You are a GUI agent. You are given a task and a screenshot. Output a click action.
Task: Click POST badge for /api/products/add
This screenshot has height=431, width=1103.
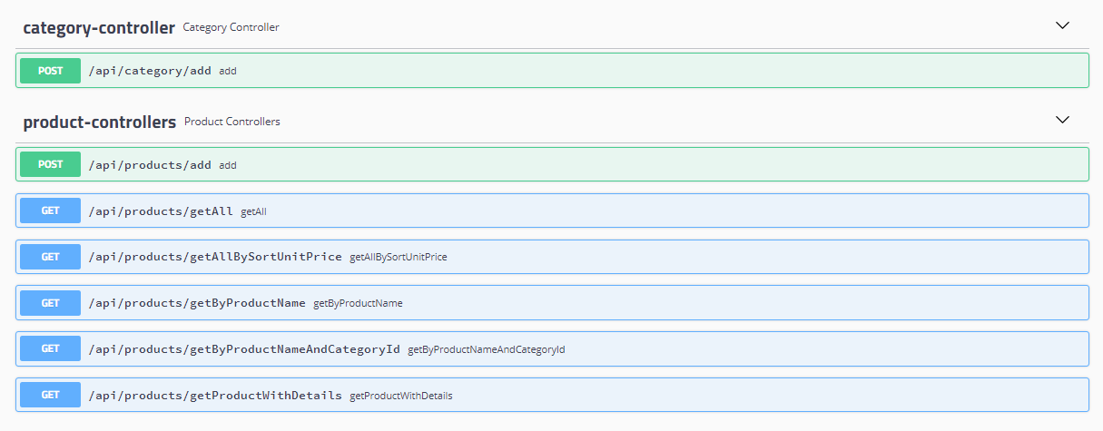pos(51,164)
